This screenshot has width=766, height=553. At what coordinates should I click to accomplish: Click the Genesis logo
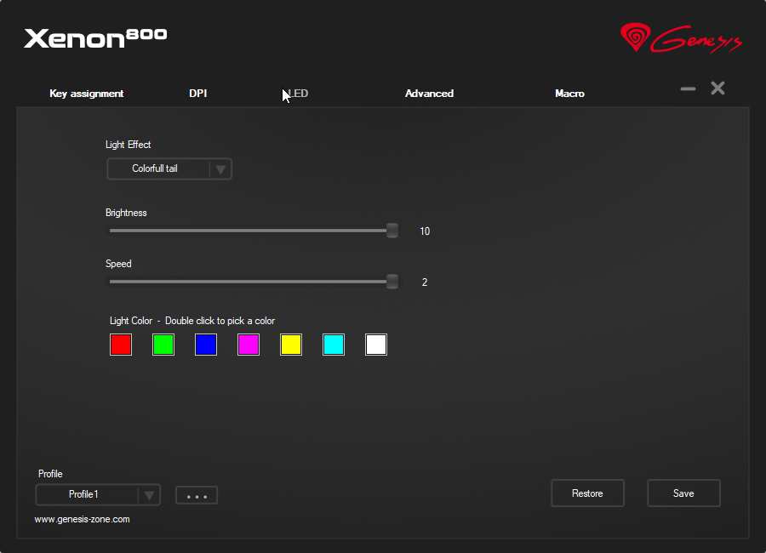(681, 37)
